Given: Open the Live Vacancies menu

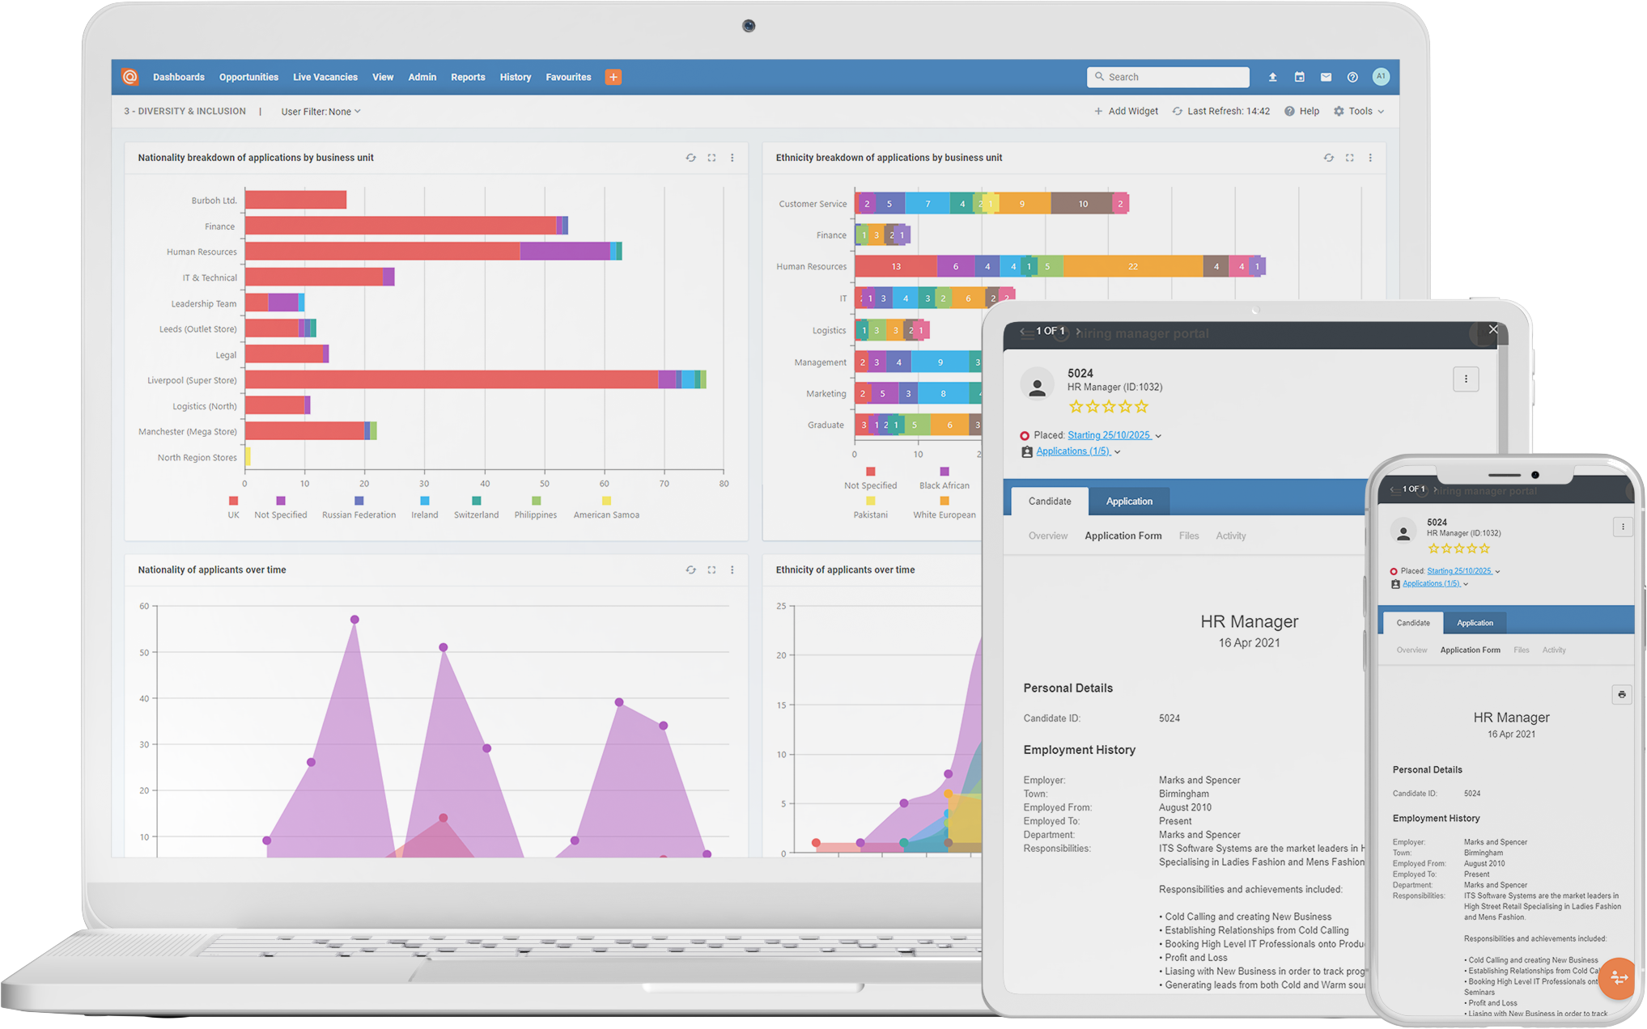Looking at the screenshot, I should point(325,77).
